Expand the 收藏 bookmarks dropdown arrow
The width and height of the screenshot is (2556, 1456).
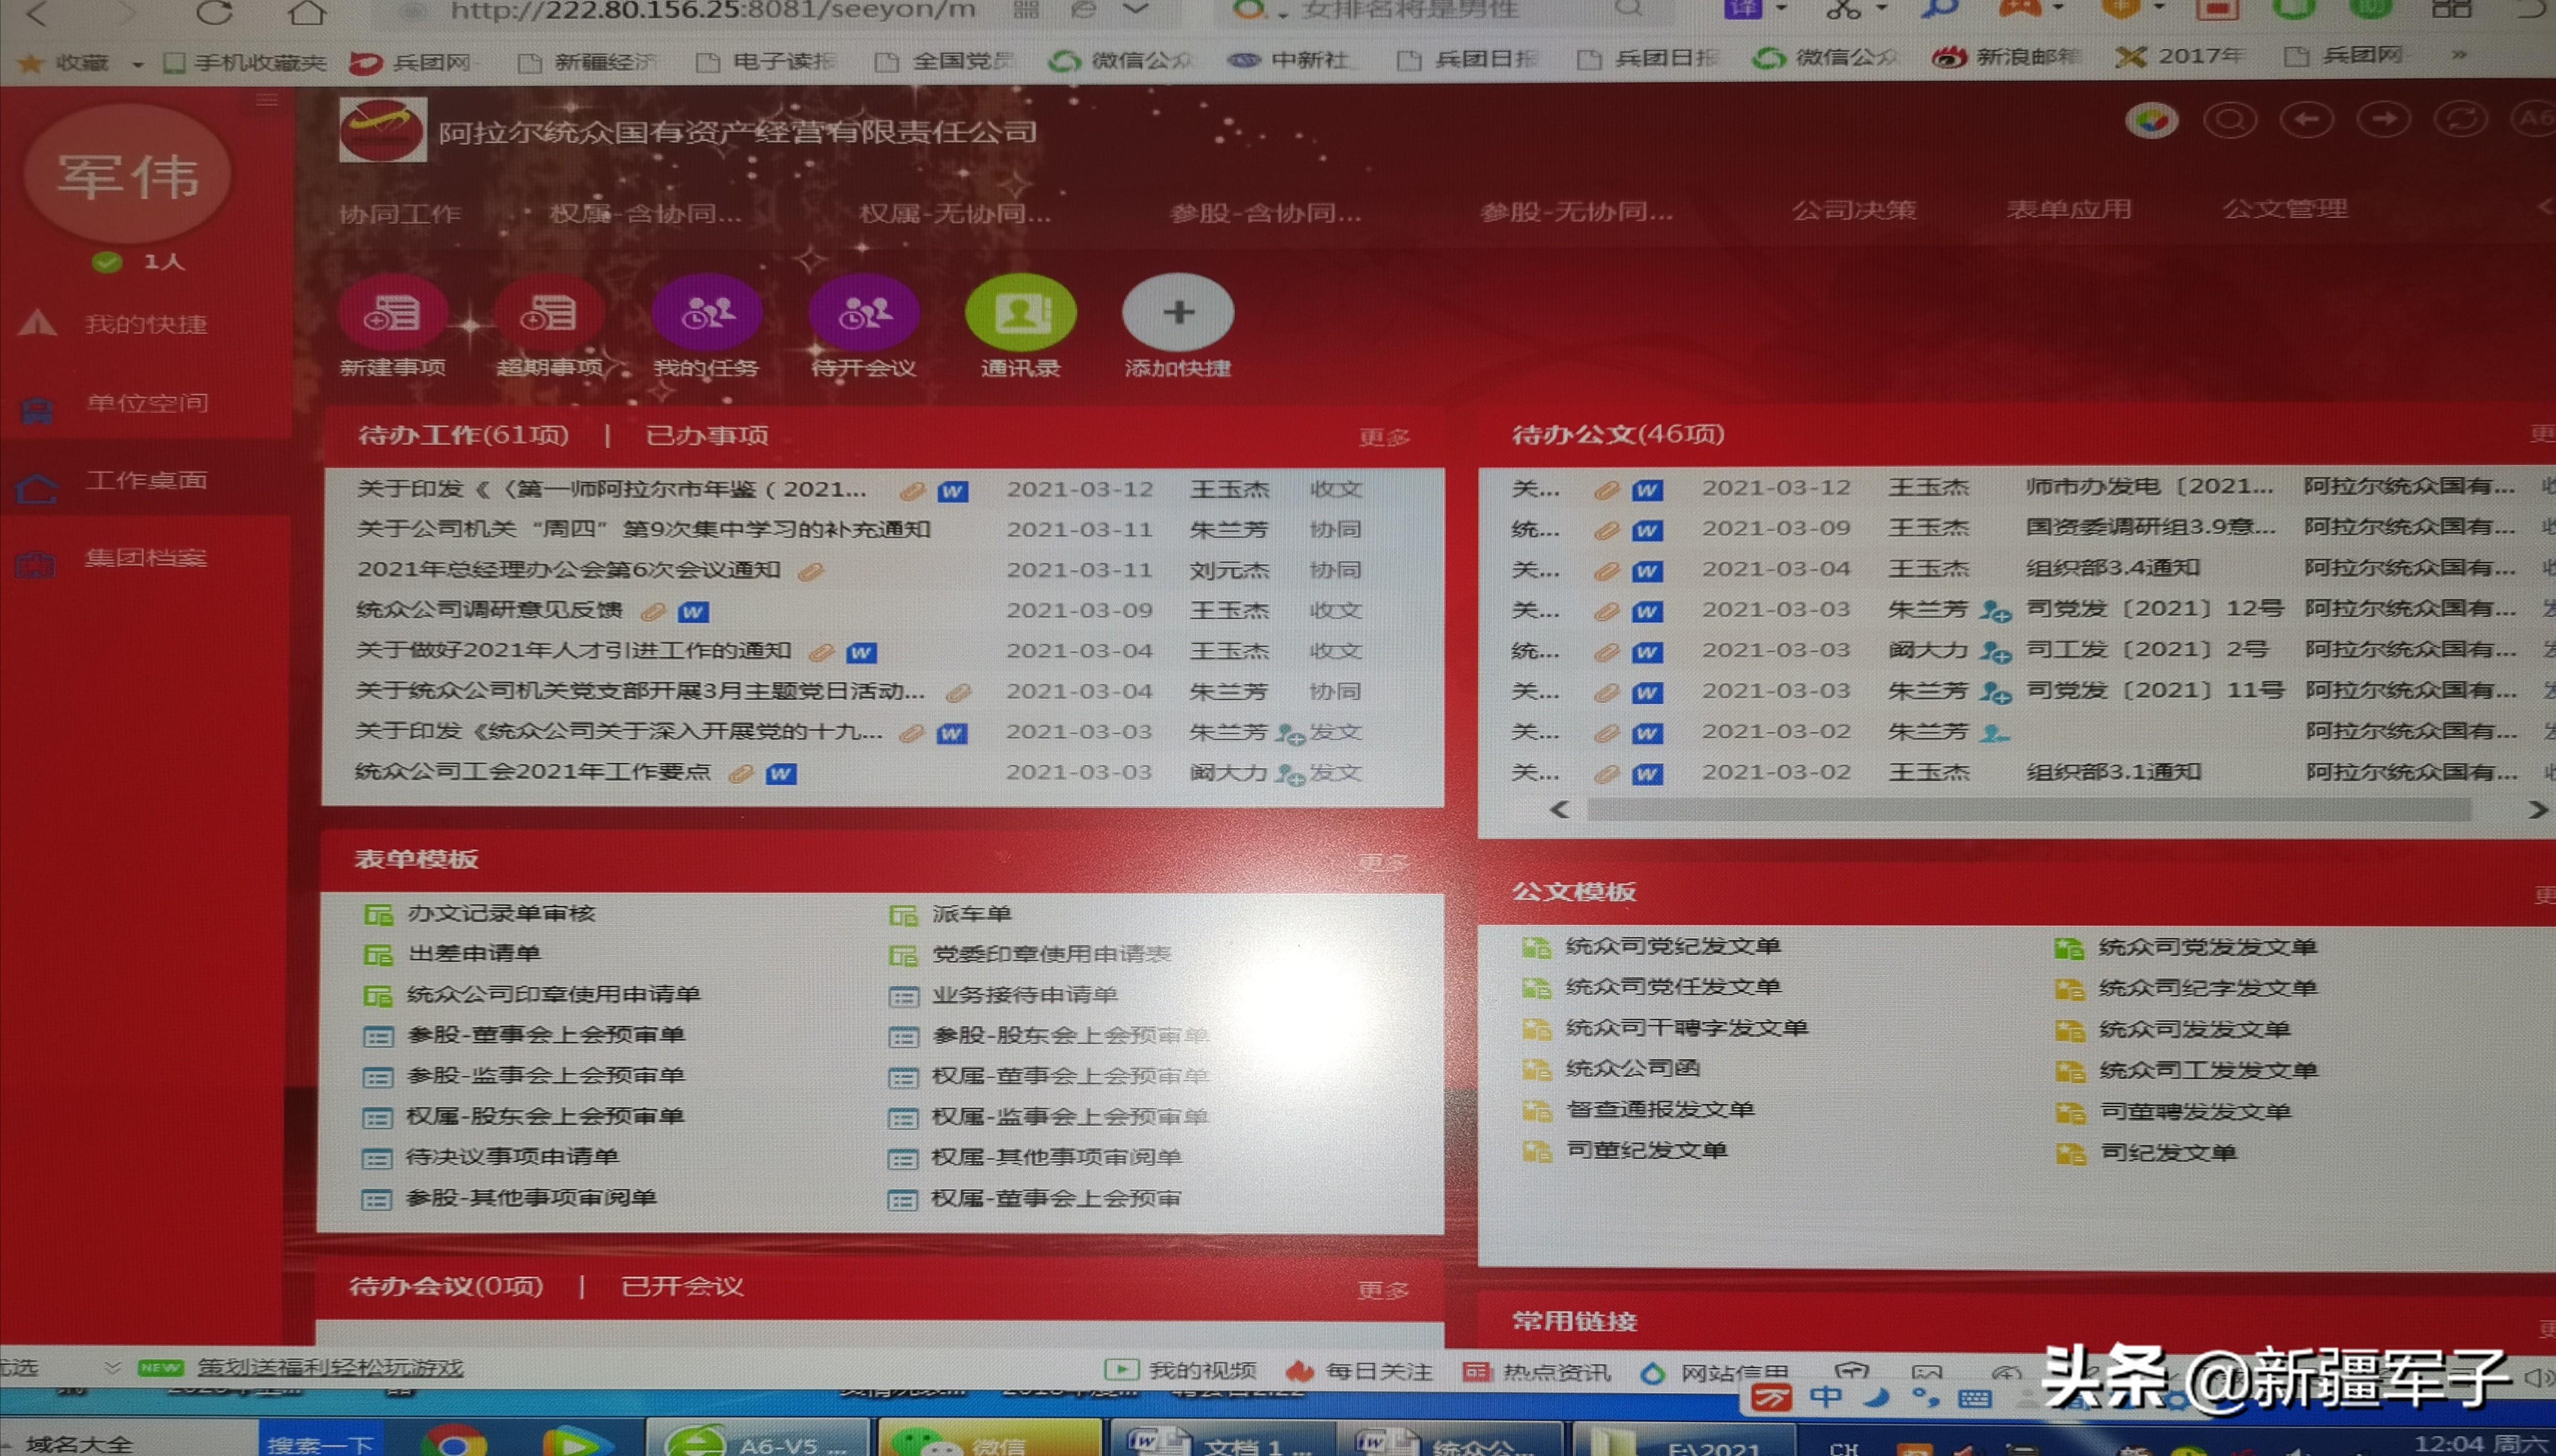tap(138, 64)
